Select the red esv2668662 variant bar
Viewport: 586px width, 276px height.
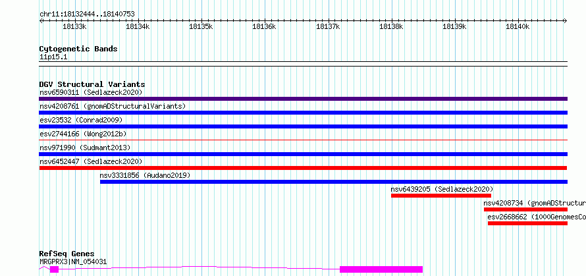pyautogui.click(x=527, y=223)
